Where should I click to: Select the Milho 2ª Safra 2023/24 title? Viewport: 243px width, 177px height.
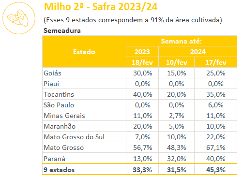(101, 7)
